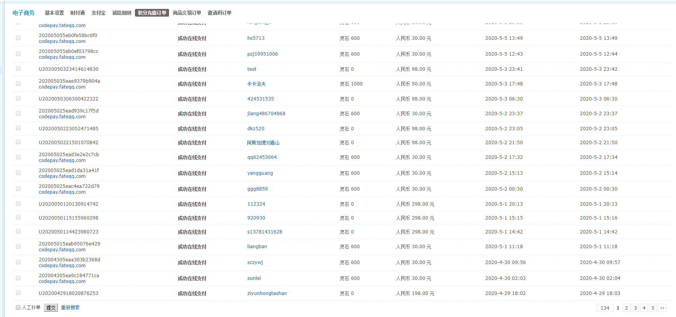Click the total count 134 in pagination
This screenshot has height=317, width=676.
point(605,308)
